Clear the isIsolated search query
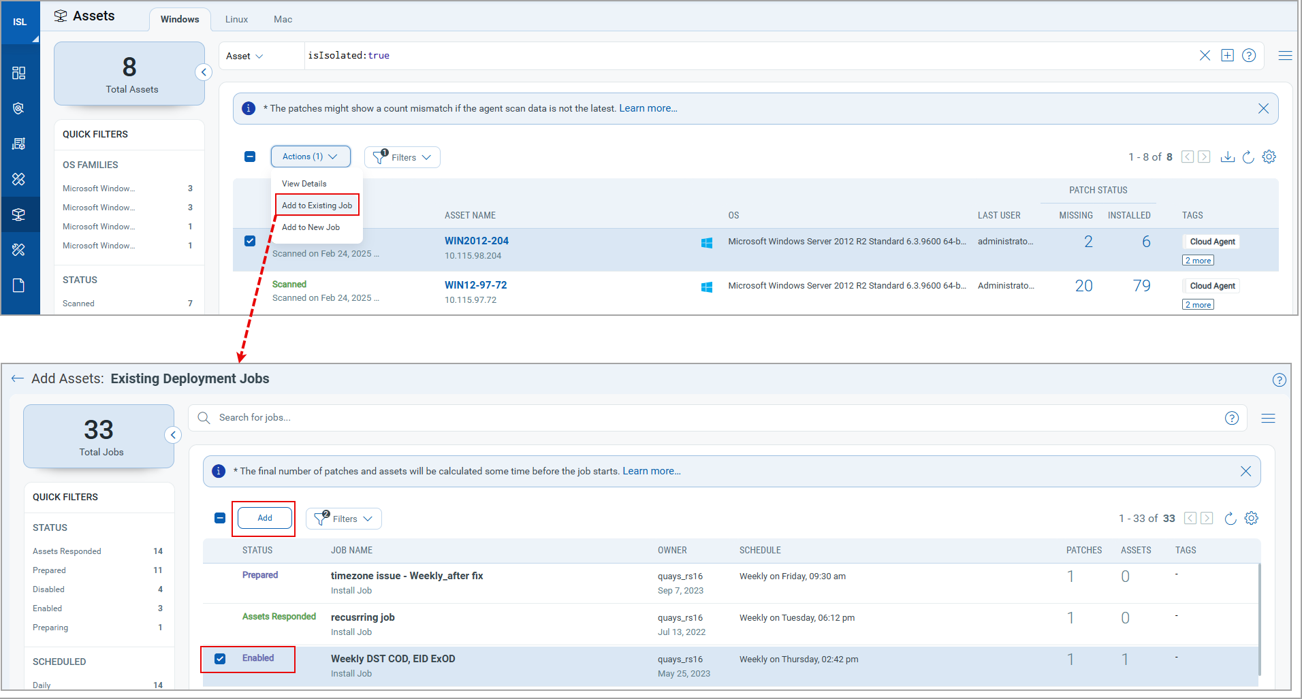The width and height of the screenshot is (1302, 699). pyautogui.click(x=1205, y=56)
